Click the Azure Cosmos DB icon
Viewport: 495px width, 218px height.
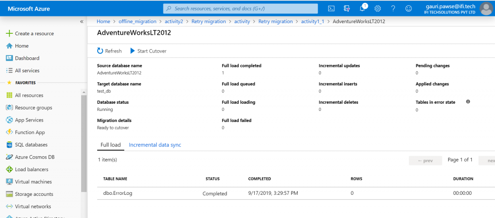click(x=10, y=157)
